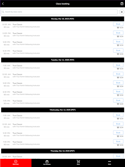Go back using the top-left arrow
Viewport: 125px width, 167px height.
tap(3, 4)
